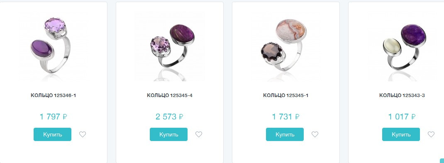The width and height of the screenshot is (444, 163).
Task: Click Купить under ring 125343-3
Action: (x=401, y=134)
